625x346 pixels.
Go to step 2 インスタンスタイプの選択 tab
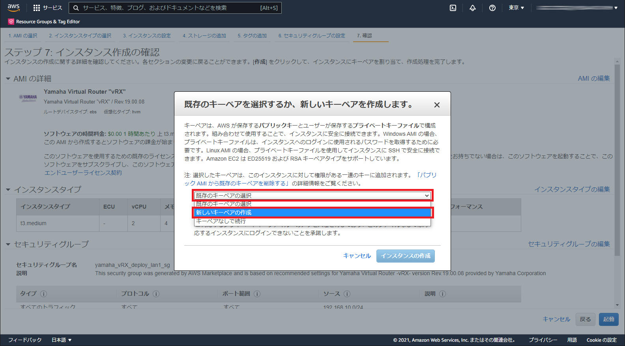pyautogui.click(x=80, y=36)
